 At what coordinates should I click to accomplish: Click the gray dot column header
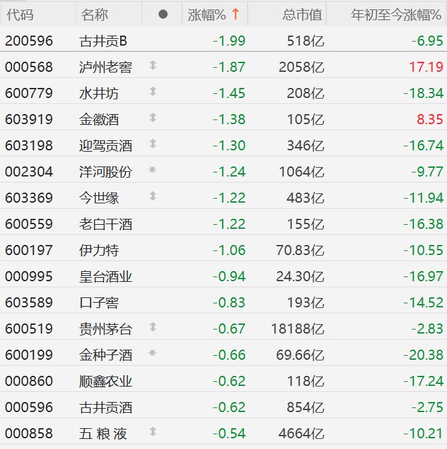(x=163, y=14)
